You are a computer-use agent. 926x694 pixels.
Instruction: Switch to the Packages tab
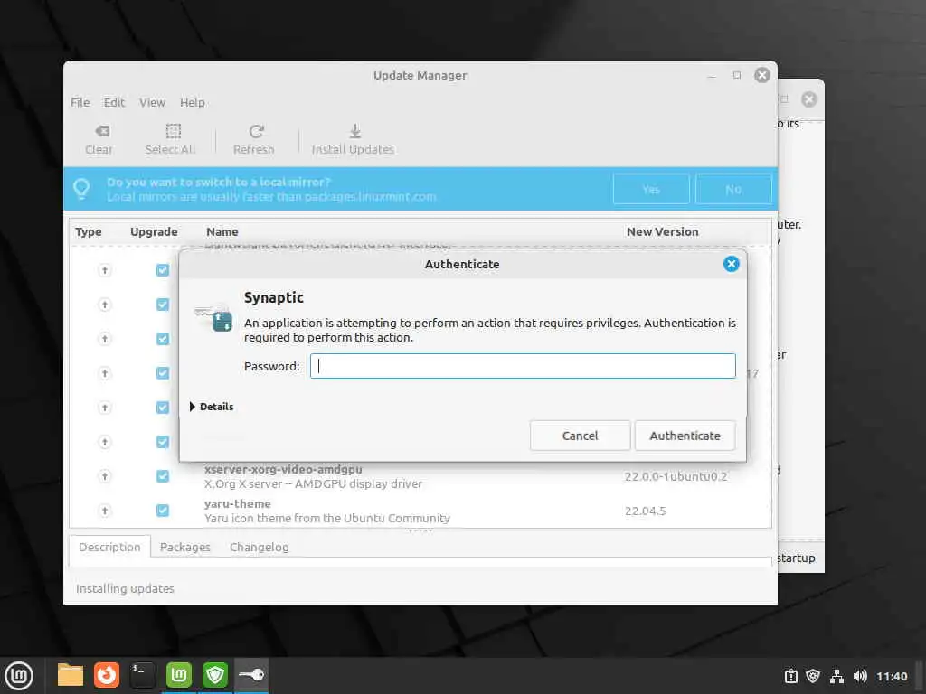(184, 547)
